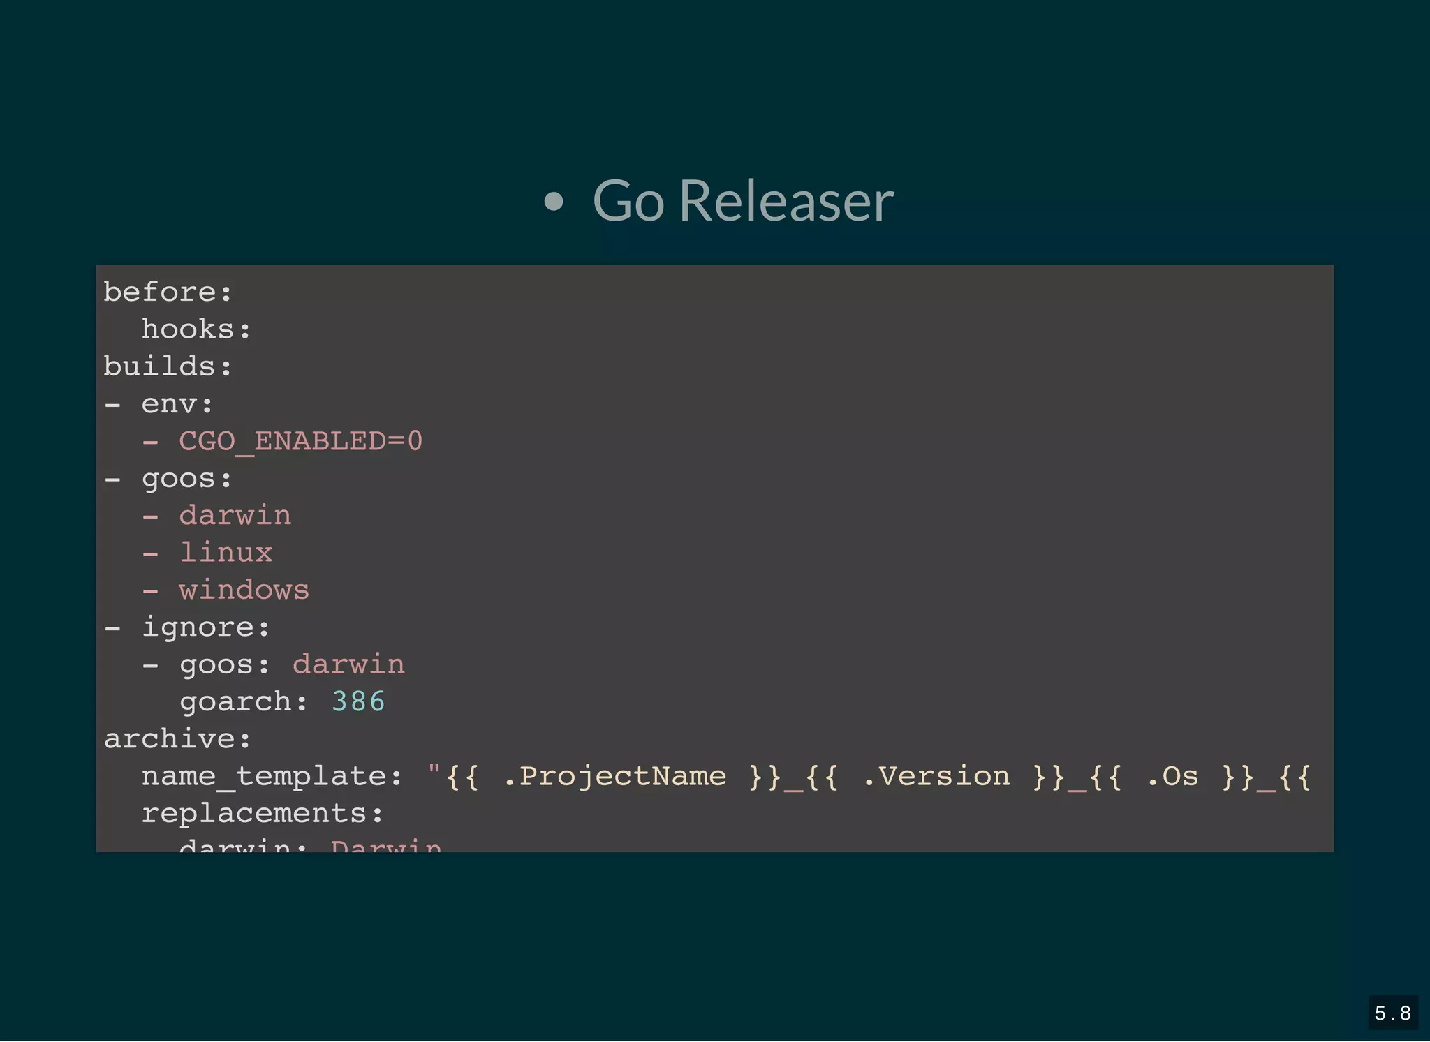The width and height of the screenshot is (1430, 1042).
Task: Select the '- env:' line
Action: (159, 403)
